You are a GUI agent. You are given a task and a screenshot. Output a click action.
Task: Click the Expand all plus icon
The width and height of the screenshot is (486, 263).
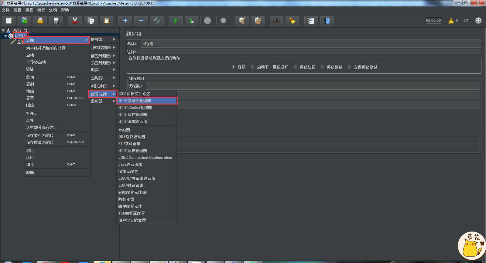pyautogui.click(x=125, y=21)
